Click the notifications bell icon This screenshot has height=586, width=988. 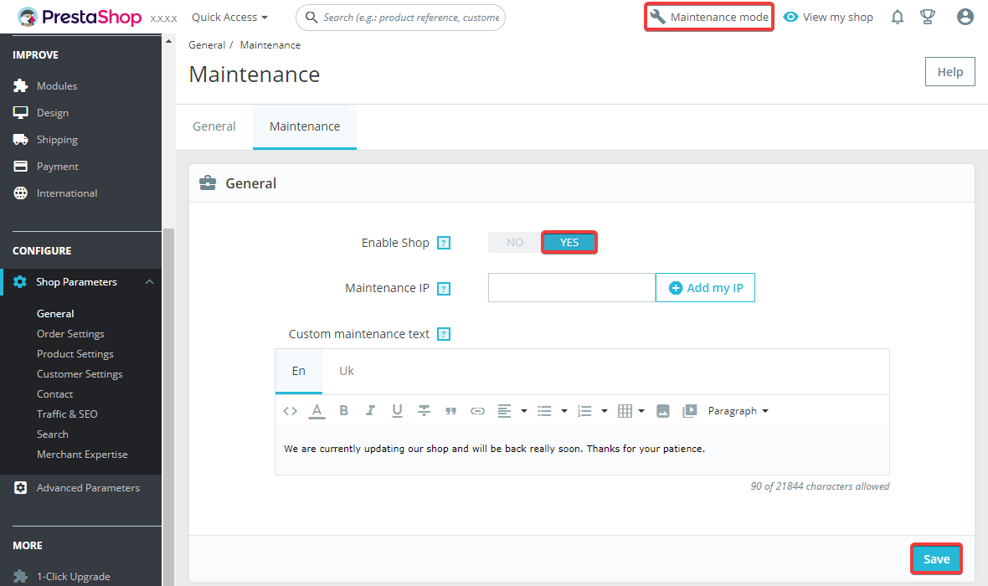click(898, 17)
